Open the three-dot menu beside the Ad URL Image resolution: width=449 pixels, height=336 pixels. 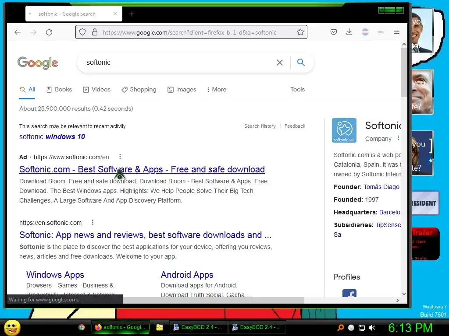point(120,157)
